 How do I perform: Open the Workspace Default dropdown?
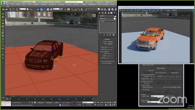(x=29, y=2)
